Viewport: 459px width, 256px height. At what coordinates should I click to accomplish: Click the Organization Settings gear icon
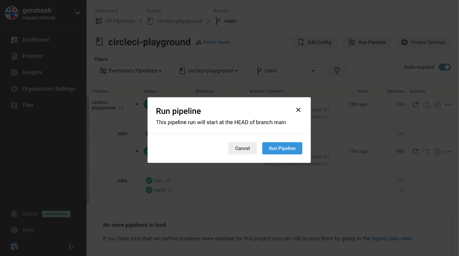tap(14, 89)
